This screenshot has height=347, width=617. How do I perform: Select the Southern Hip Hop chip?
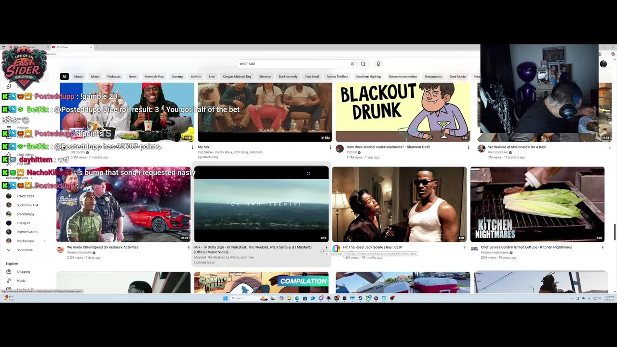(369, 77)
